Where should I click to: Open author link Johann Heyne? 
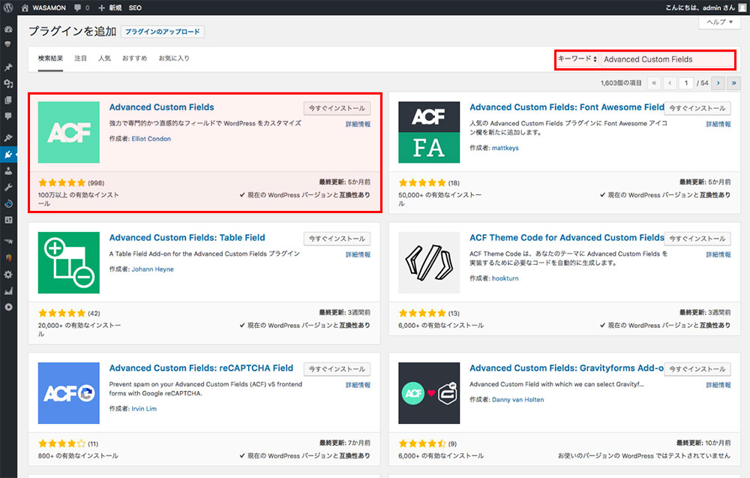tap(152, 269)
